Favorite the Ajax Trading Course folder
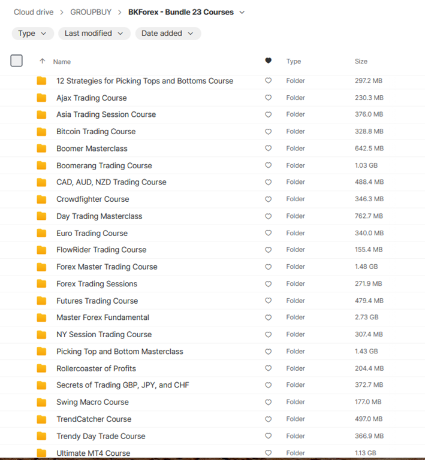Screen dimensions: 425x460 click(268, 98)
